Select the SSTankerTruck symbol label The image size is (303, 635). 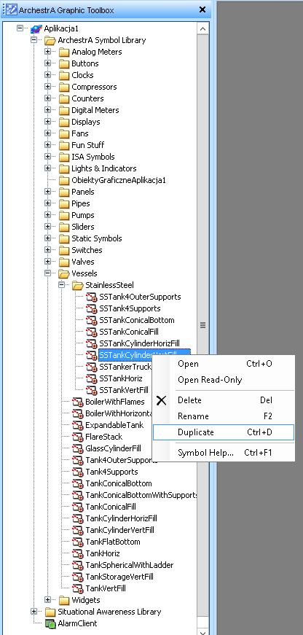click(125, 367)
